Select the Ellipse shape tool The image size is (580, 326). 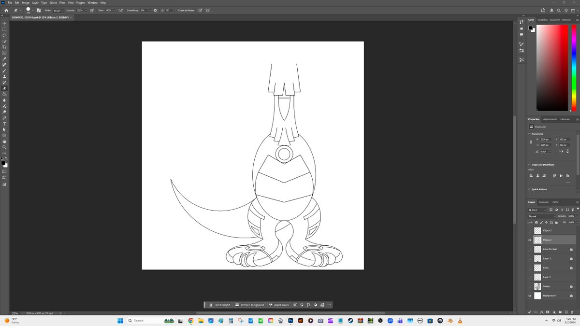4,135
